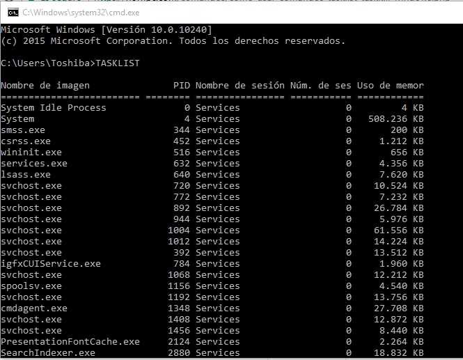
Task: Click the memory value 508.236 KB
Action: coord(395,119)
